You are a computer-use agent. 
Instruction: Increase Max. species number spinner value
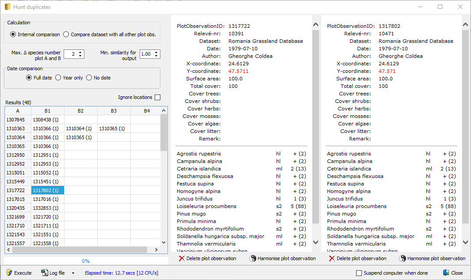(x=80, y=52)
